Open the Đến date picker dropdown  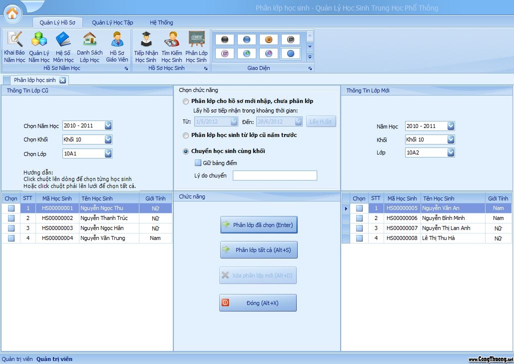click(x=298, y=121)
